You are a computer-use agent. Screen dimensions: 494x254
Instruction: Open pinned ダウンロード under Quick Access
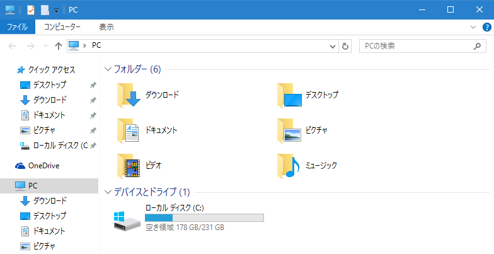point(43,100)
